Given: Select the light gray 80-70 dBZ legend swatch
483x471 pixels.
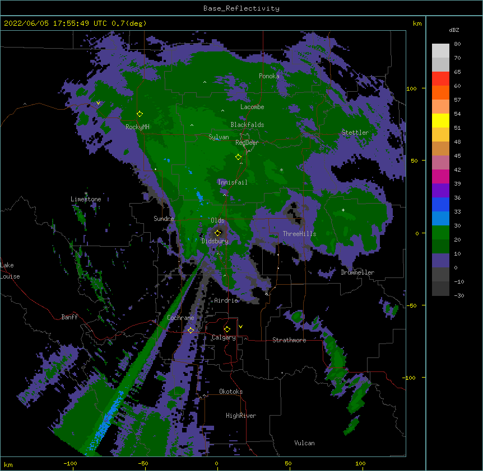Looking at the screenshot, I should [x=440, y=51].
